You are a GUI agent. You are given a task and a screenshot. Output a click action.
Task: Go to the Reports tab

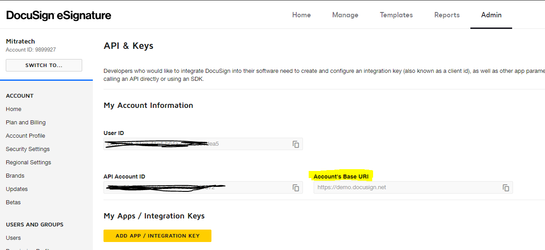coord(447,15)
